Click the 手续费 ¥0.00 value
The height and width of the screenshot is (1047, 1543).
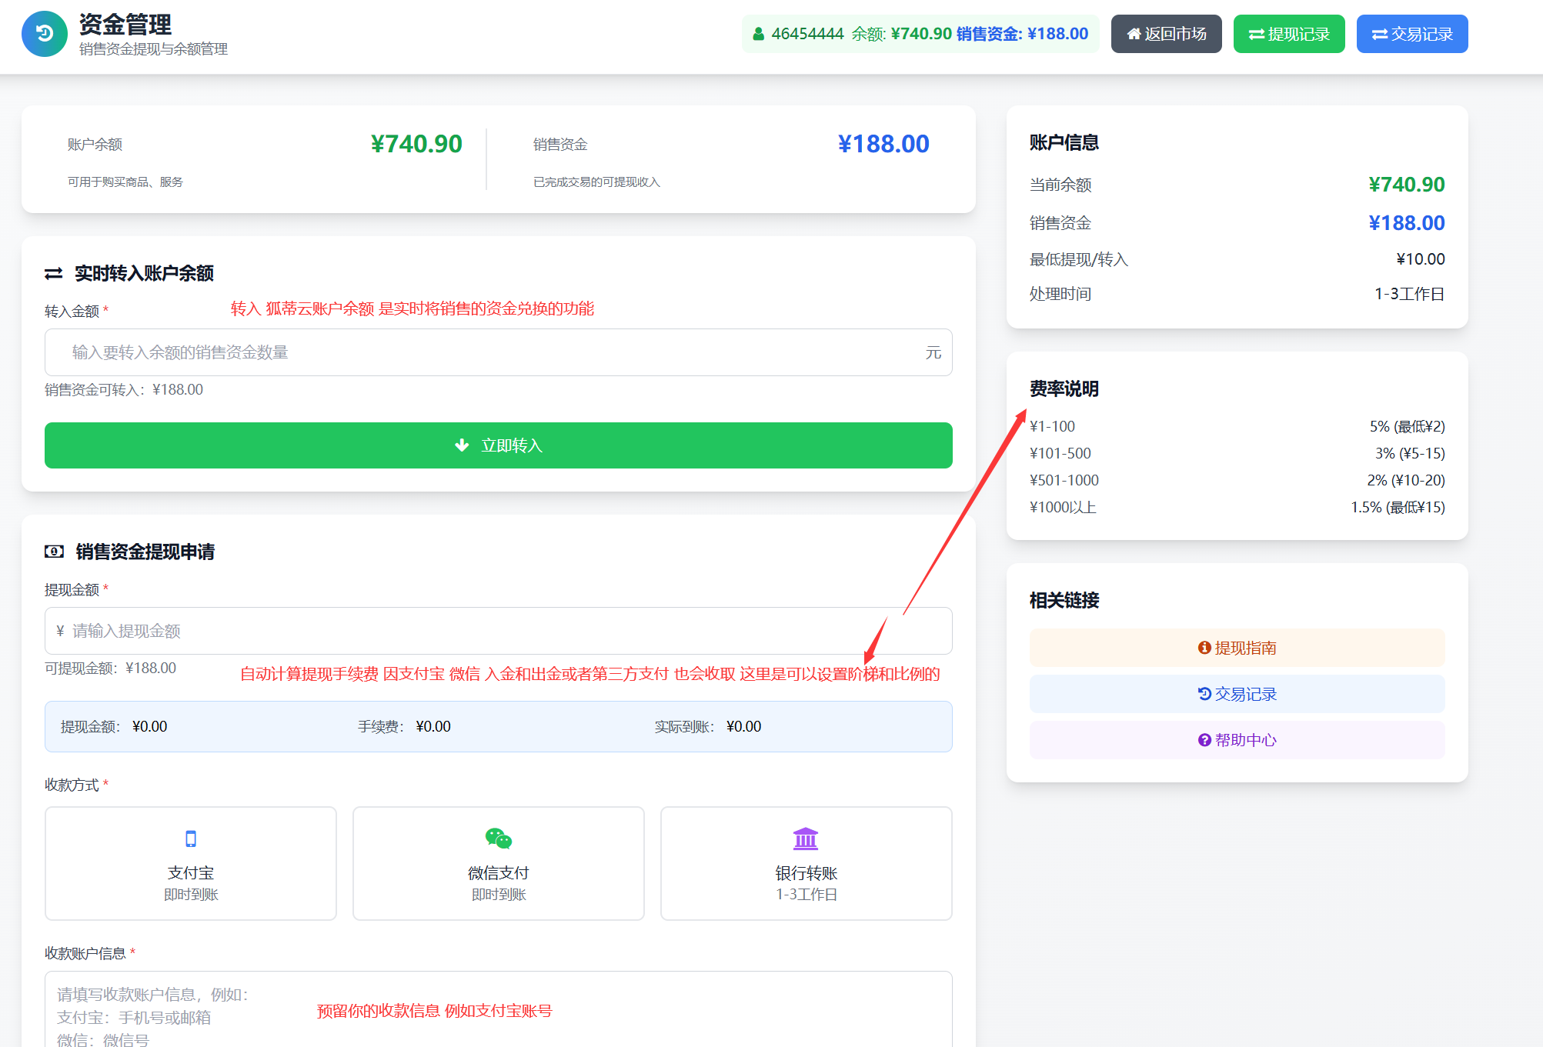click(x=433, y=727)
